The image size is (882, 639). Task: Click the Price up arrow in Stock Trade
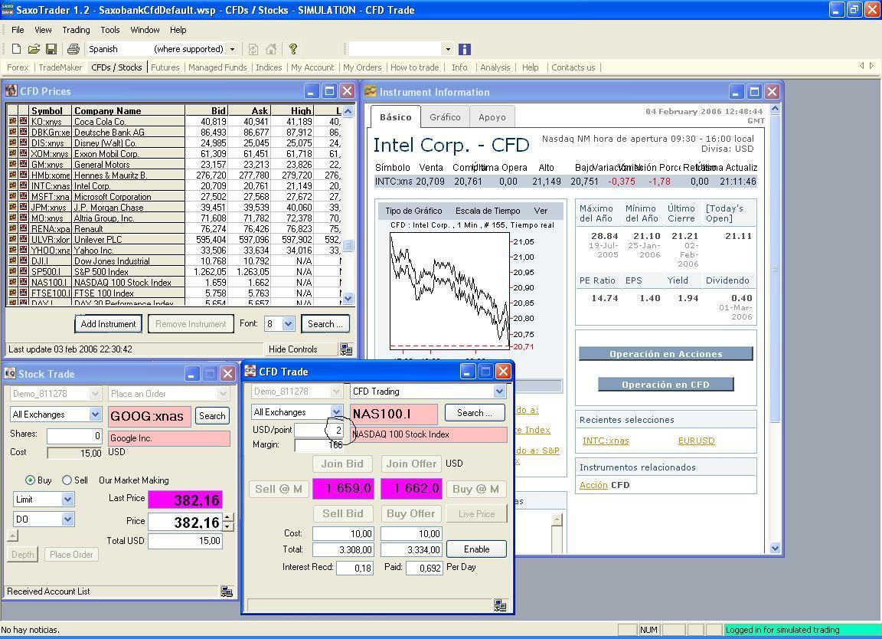coord(228,518)
